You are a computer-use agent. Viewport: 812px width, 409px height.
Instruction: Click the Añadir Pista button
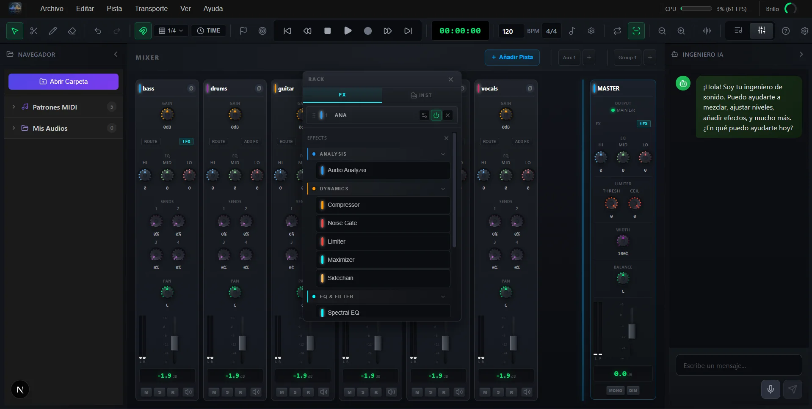(x=512, y=57)
